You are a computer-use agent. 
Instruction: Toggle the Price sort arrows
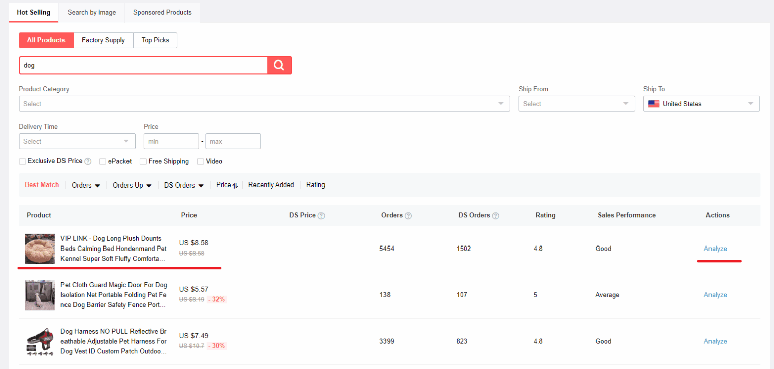[235, 186]
